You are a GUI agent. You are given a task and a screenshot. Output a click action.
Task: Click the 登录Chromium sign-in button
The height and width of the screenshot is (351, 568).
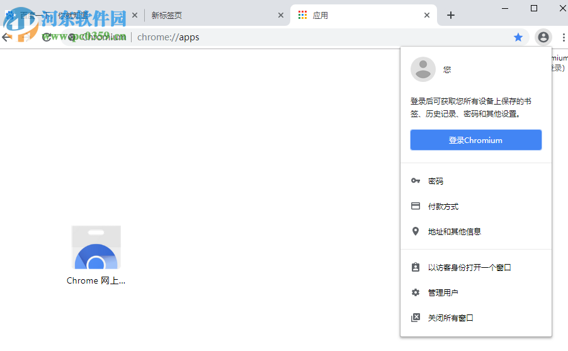click(475, 140)
